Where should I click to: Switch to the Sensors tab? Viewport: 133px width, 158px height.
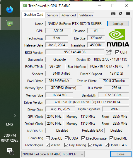(52, 15)
